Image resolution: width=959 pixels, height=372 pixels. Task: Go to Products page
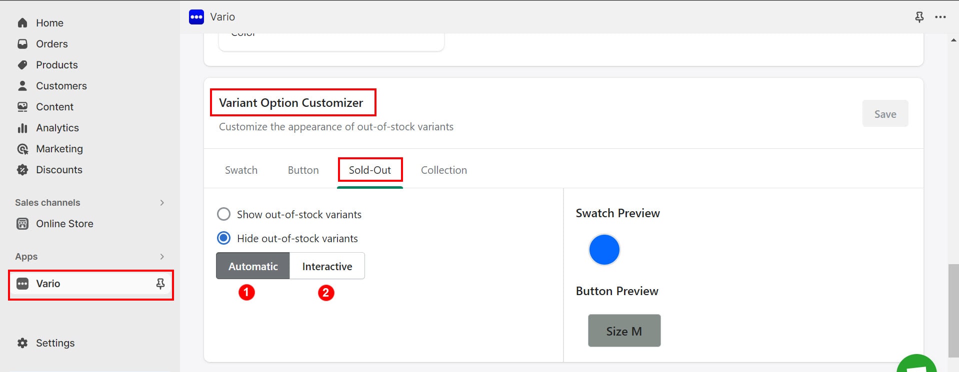(57, 65)
